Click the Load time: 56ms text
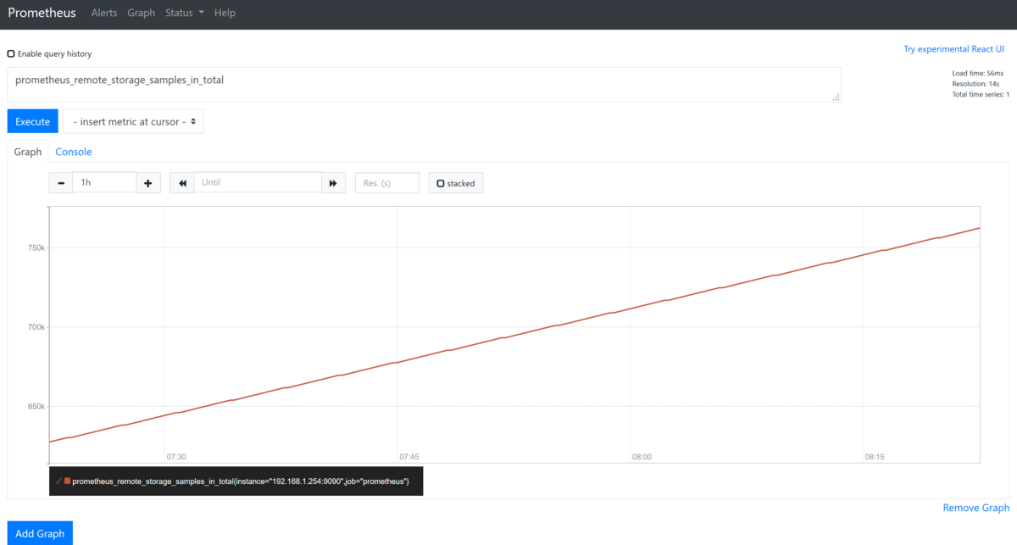 978,74
